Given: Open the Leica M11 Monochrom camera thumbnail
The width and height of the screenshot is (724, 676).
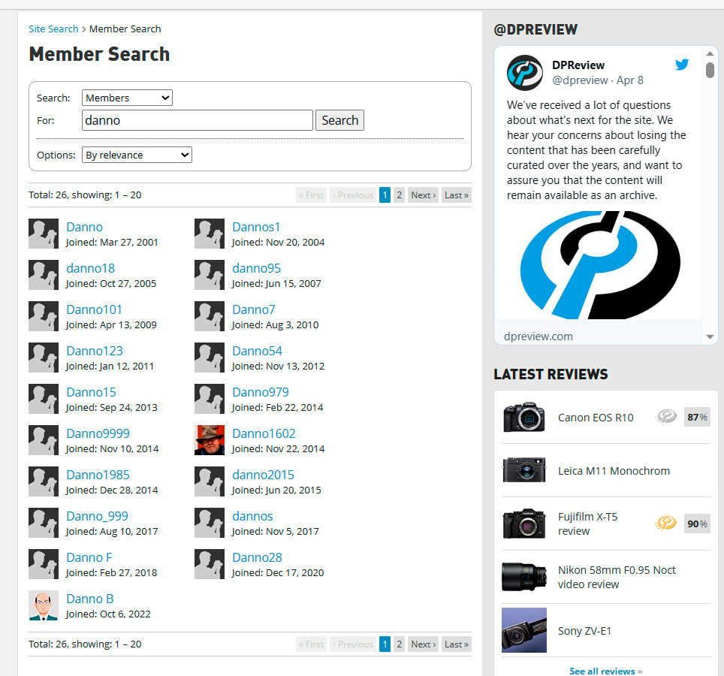Looking at the screenshot, I should click(524, 471).
